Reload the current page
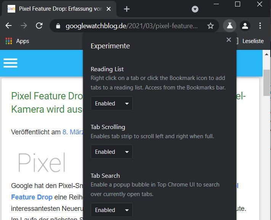 click(x=39, y=26)
